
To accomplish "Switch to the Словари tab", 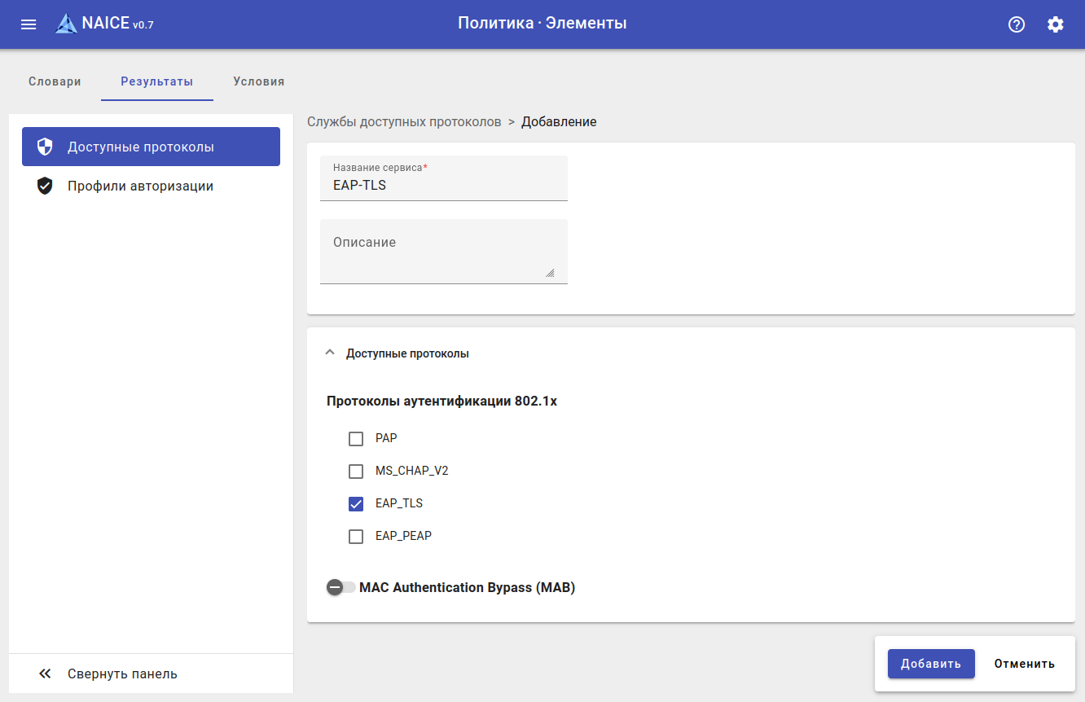I will pyautogui.click(x=55, y=81).
